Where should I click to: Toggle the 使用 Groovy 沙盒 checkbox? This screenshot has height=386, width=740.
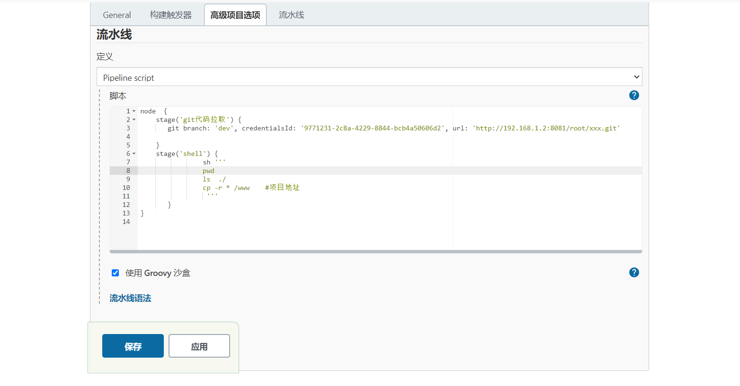115,273
